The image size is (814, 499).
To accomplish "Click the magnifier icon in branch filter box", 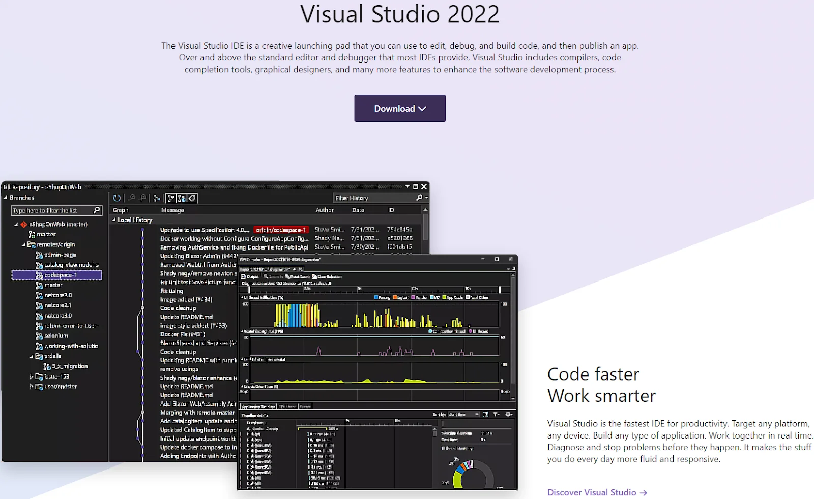I will pos(97,210).
